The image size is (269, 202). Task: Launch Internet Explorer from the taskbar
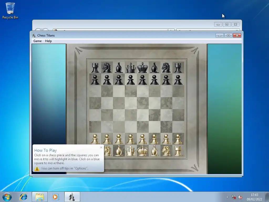pyautogui.click(x=23, y=197)
